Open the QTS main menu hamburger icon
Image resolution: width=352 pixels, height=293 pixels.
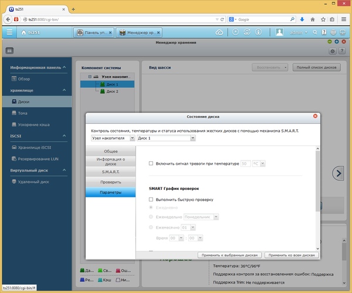(9, 32)
